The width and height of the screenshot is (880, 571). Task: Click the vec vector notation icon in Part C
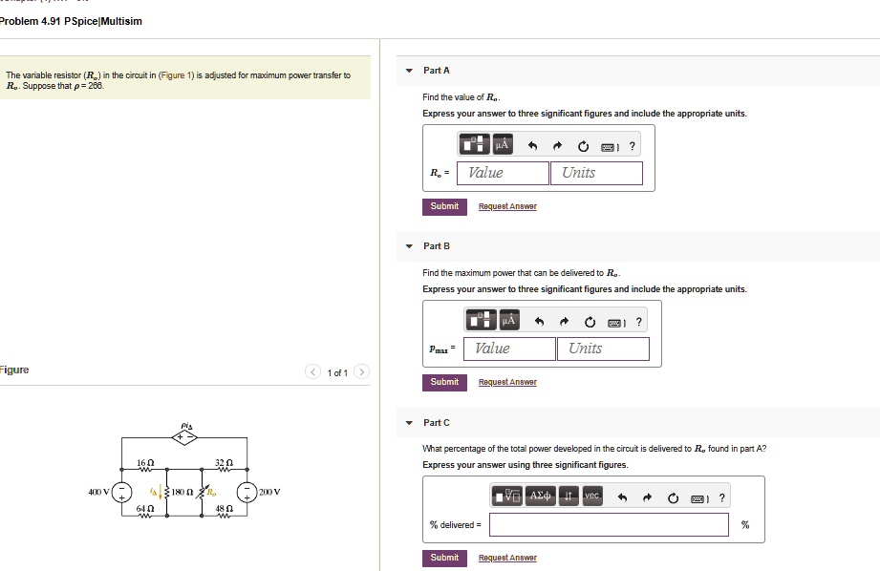592,496
